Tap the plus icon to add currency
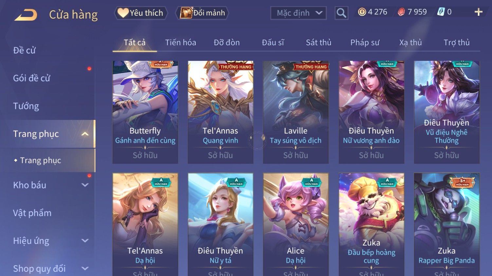 479,12
